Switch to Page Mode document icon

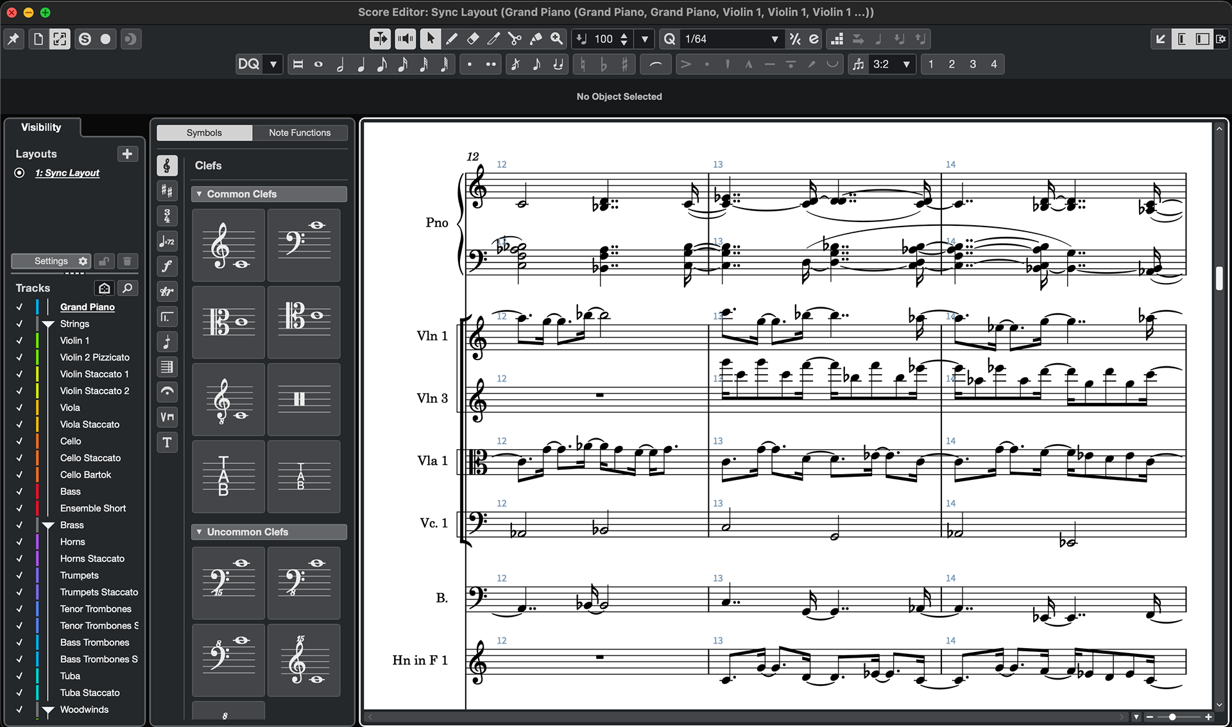(38, 39)
